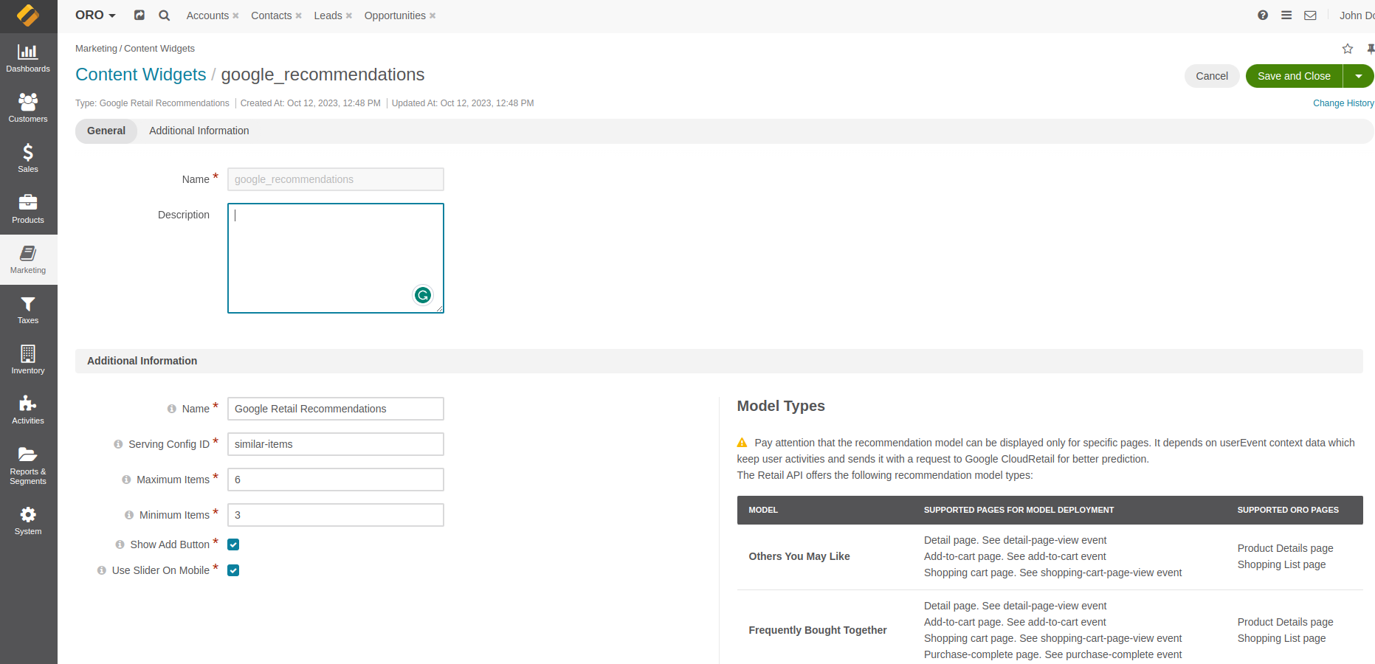Open the Inventory sidebar icon
Image resolution: width=1375 pixels, height=664 pixels.
[x=28, y=359]
